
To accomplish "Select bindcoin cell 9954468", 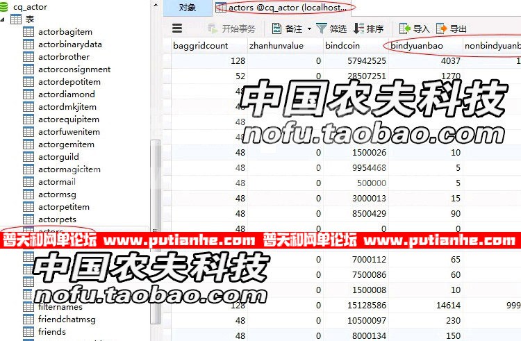I will coord(356,168).
